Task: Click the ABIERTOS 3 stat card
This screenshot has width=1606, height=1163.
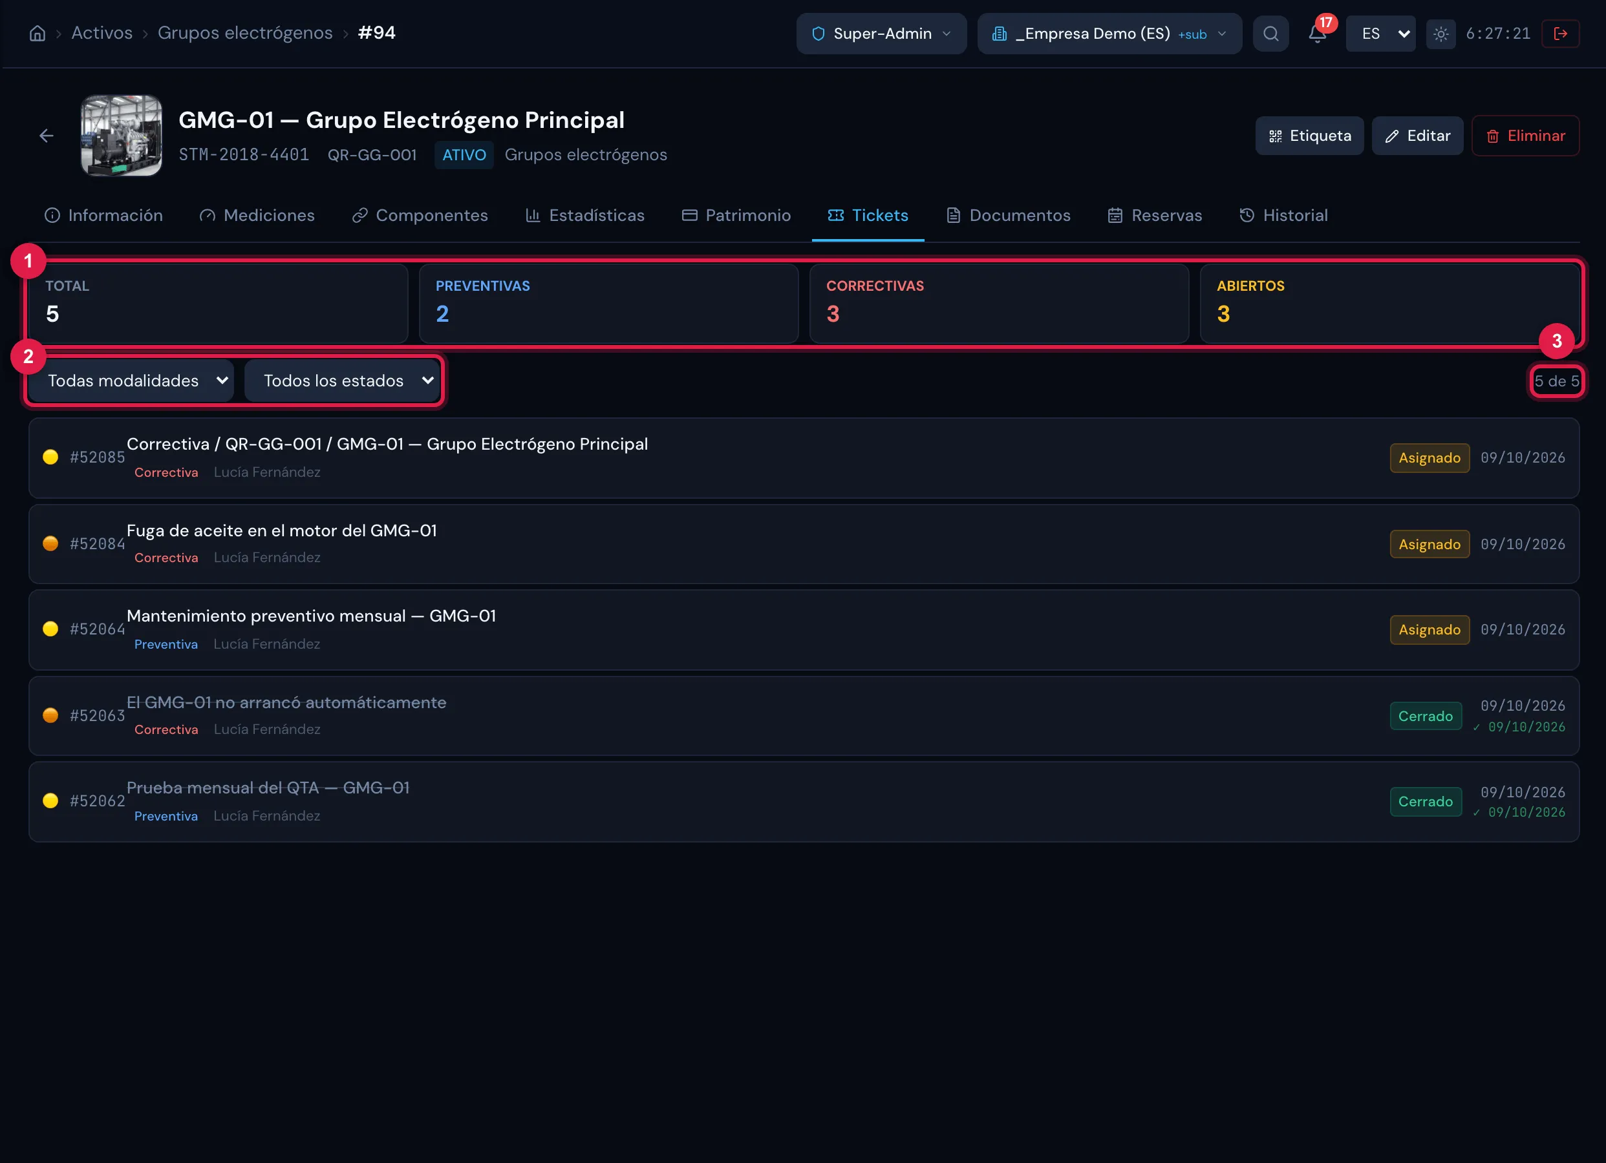Action: pos(1389,304)
